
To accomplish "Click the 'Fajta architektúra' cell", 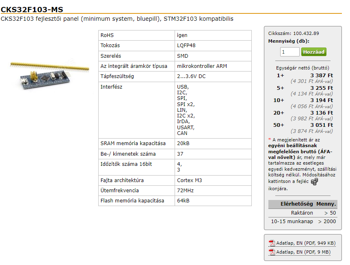I will point(136,180).
